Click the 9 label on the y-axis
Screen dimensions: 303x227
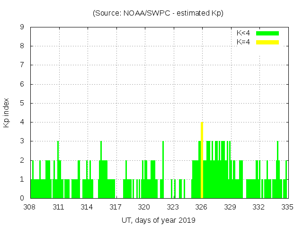point(22,27)
